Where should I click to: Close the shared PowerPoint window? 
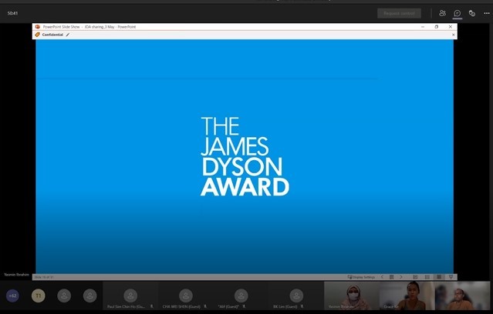451,27
